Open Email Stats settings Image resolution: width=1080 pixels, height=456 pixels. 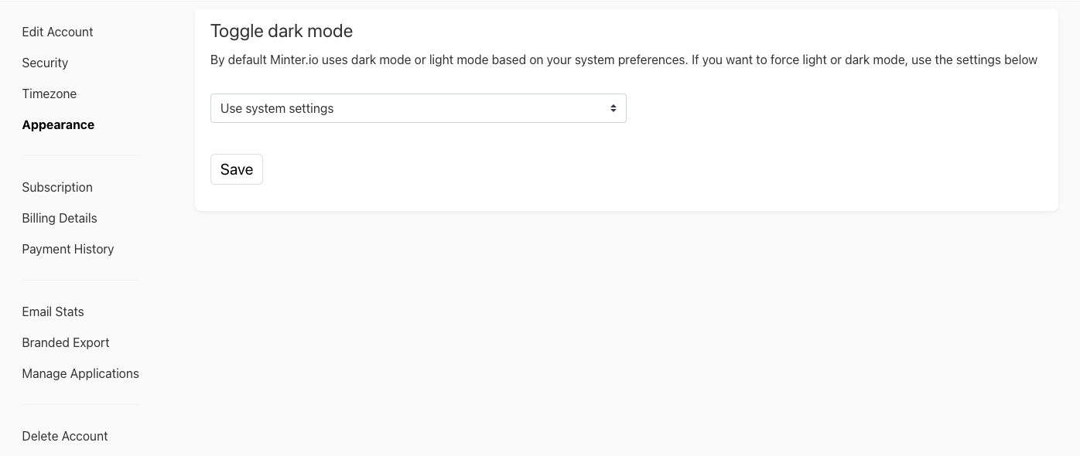click(x=53, y=311)
